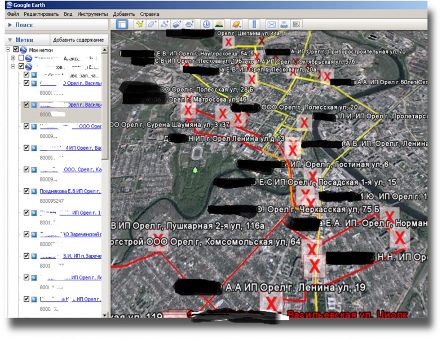Collapse the Метки places panel
The width and height of the screenshot is (442, 339).
pyautogui.click(x=10, y=40)
